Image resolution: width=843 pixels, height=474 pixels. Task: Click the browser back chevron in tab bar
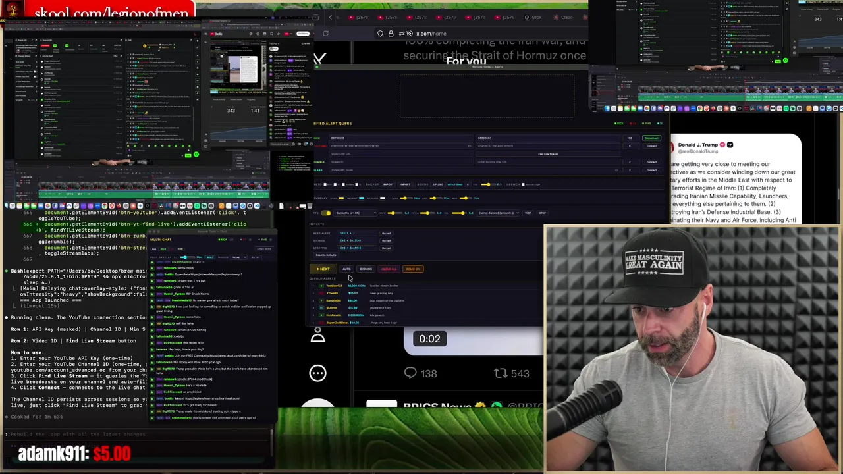click(331, 17)
